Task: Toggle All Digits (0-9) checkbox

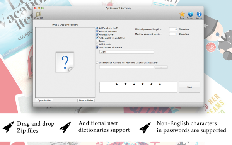Action: tap(97, 34)
